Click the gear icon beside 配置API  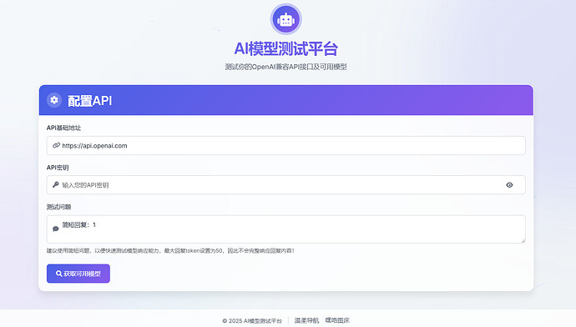pyautogui.click(x=54, y=100)
